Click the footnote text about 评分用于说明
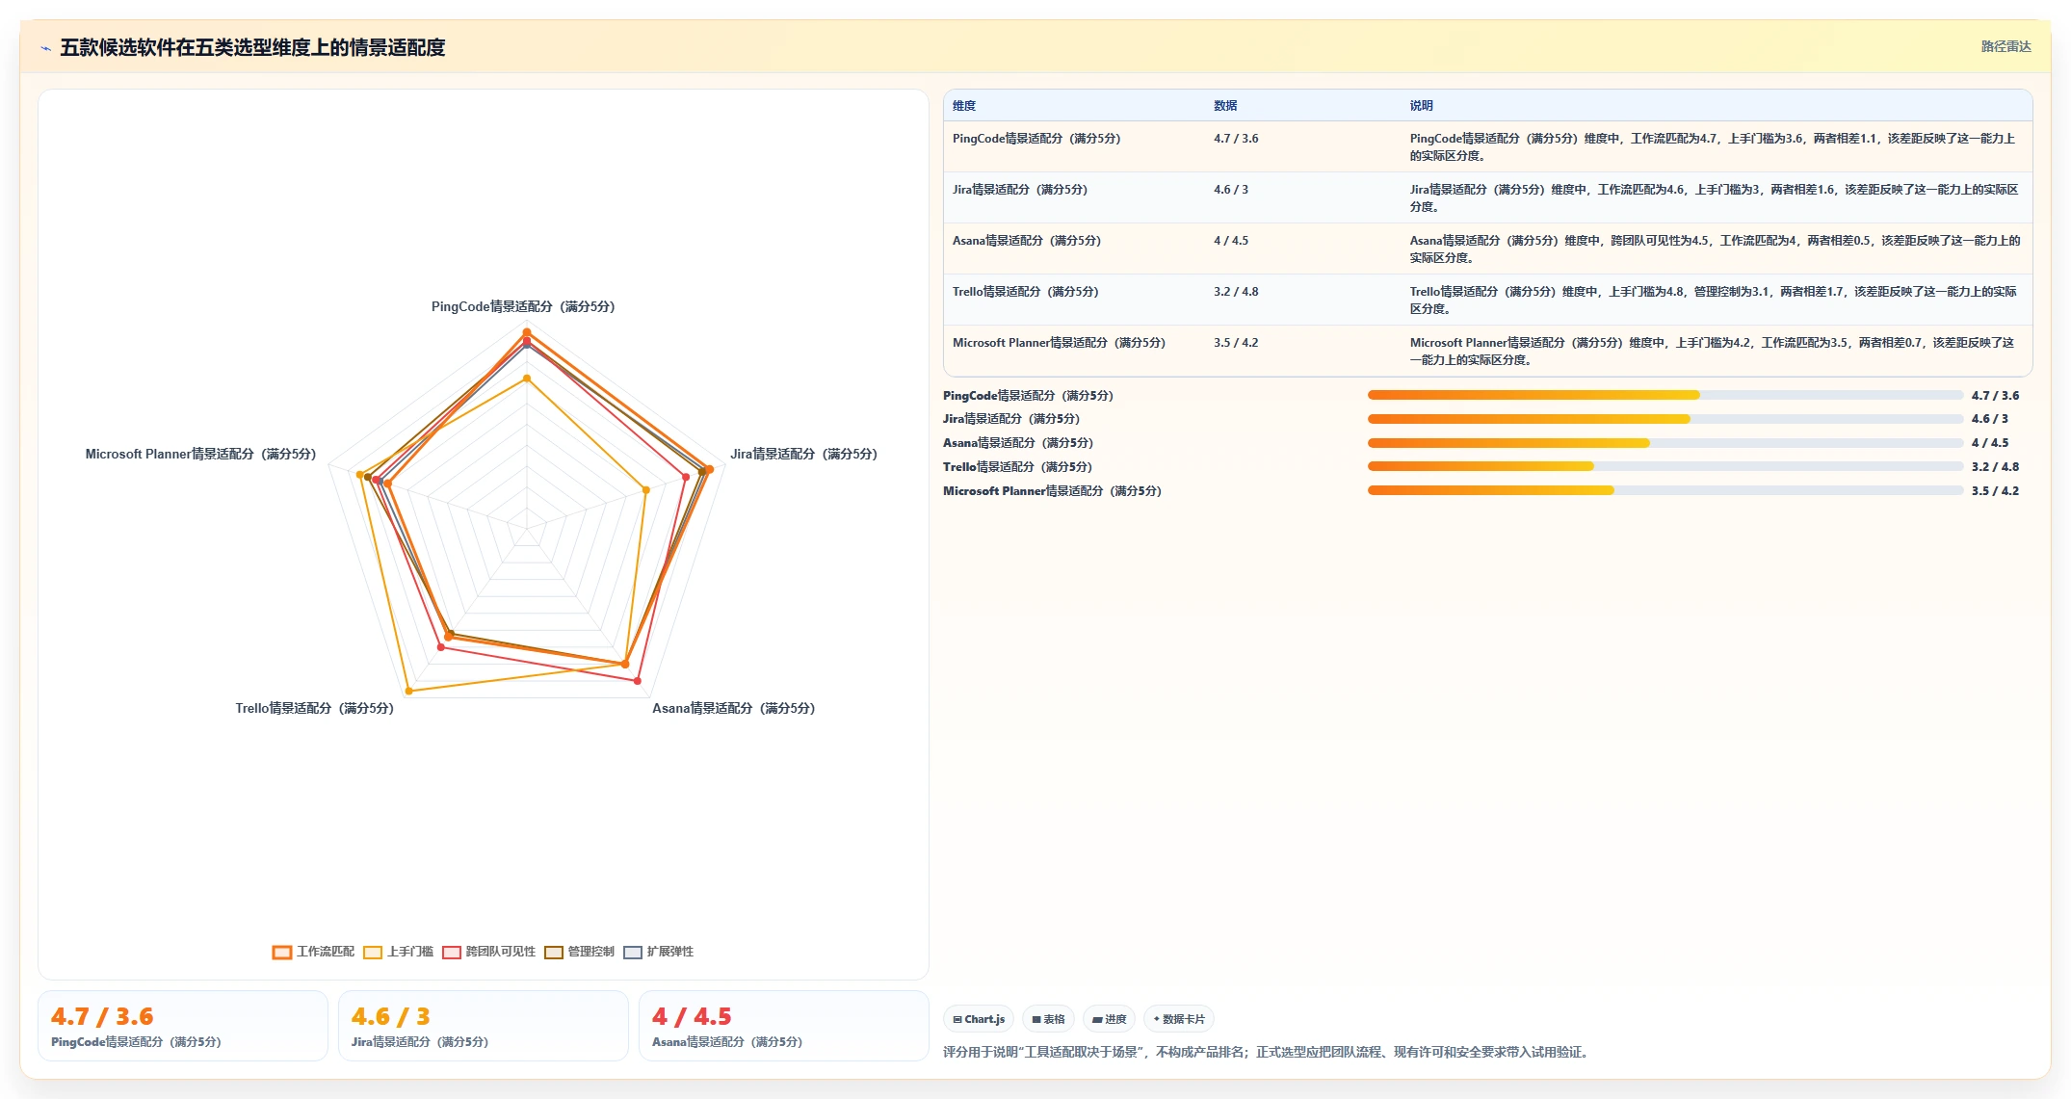Screen dimensions: 2071x1099 coord(1266,1052)
